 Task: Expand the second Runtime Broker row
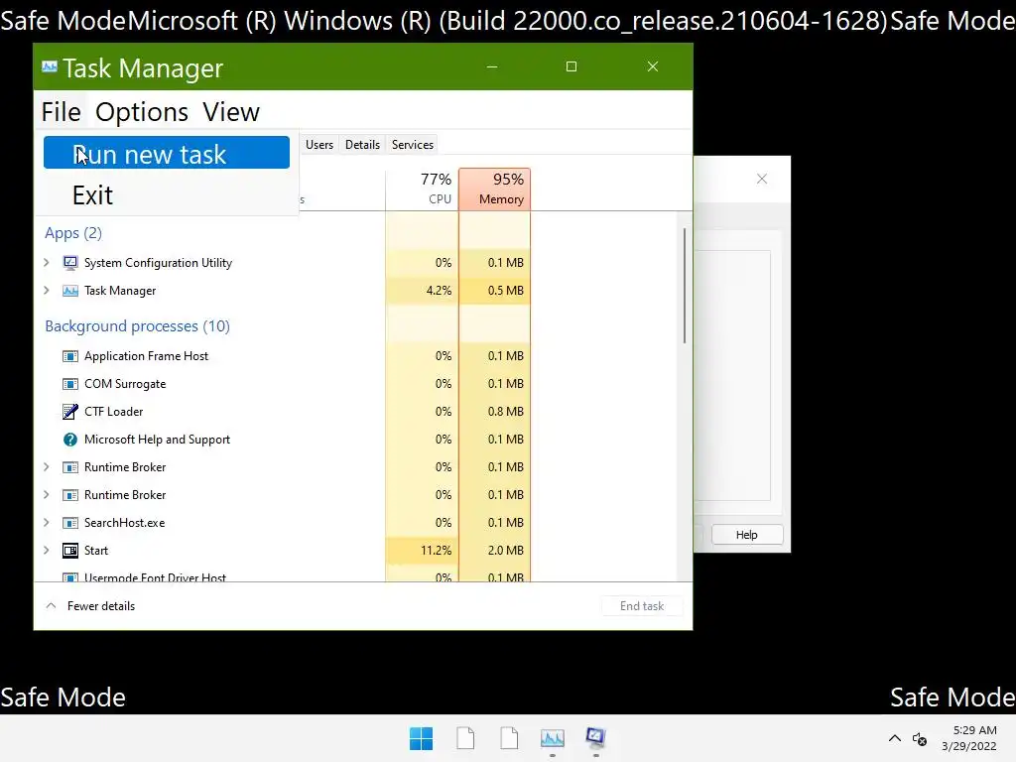[x=47, y=494]
